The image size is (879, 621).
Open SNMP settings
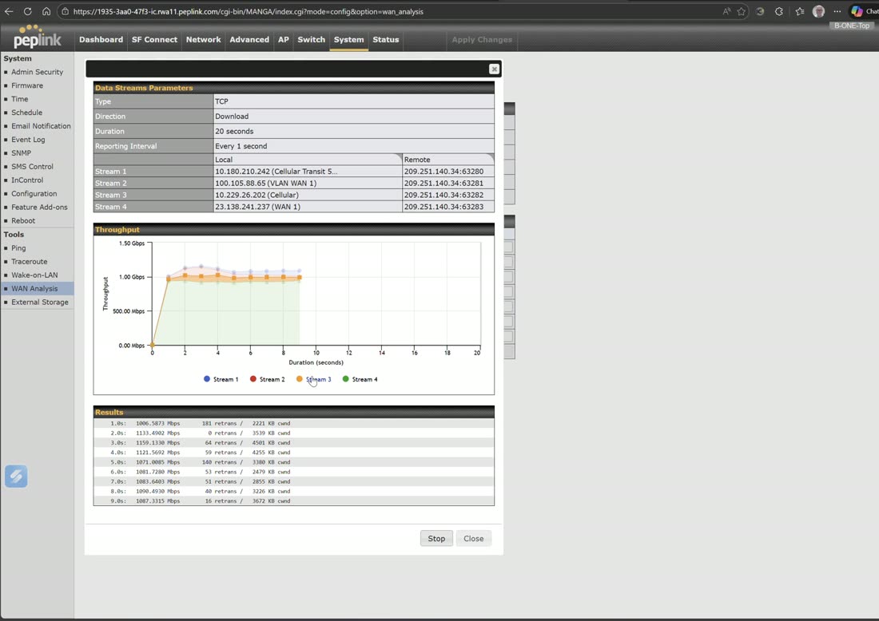[x=22, y=153]
